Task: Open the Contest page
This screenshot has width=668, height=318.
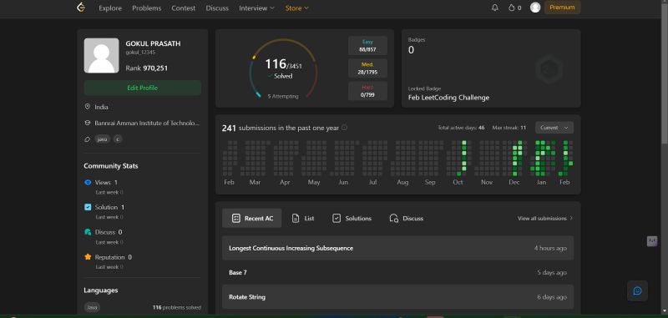Action: tap(183, 8)
